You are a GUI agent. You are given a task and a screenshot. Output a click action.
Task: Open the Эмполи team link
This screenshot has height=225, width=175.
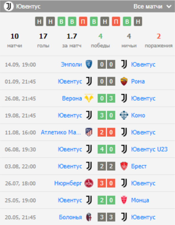pos(71,64)
